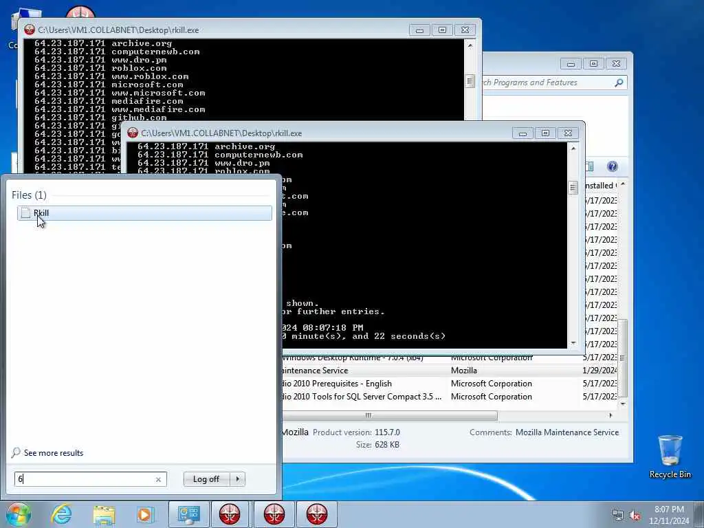Switch to Control Panel taskbar button
The image size is (704, 528).
(188, 514)
